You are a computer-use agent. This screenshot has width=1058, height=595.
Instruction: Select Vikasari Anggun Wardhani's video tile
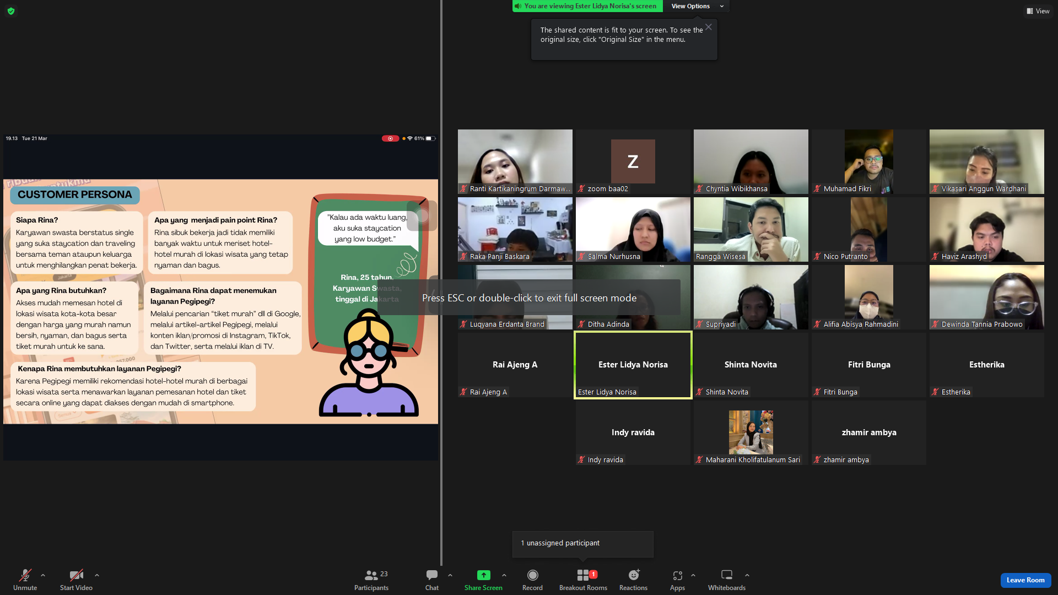(x=987, y=161)
